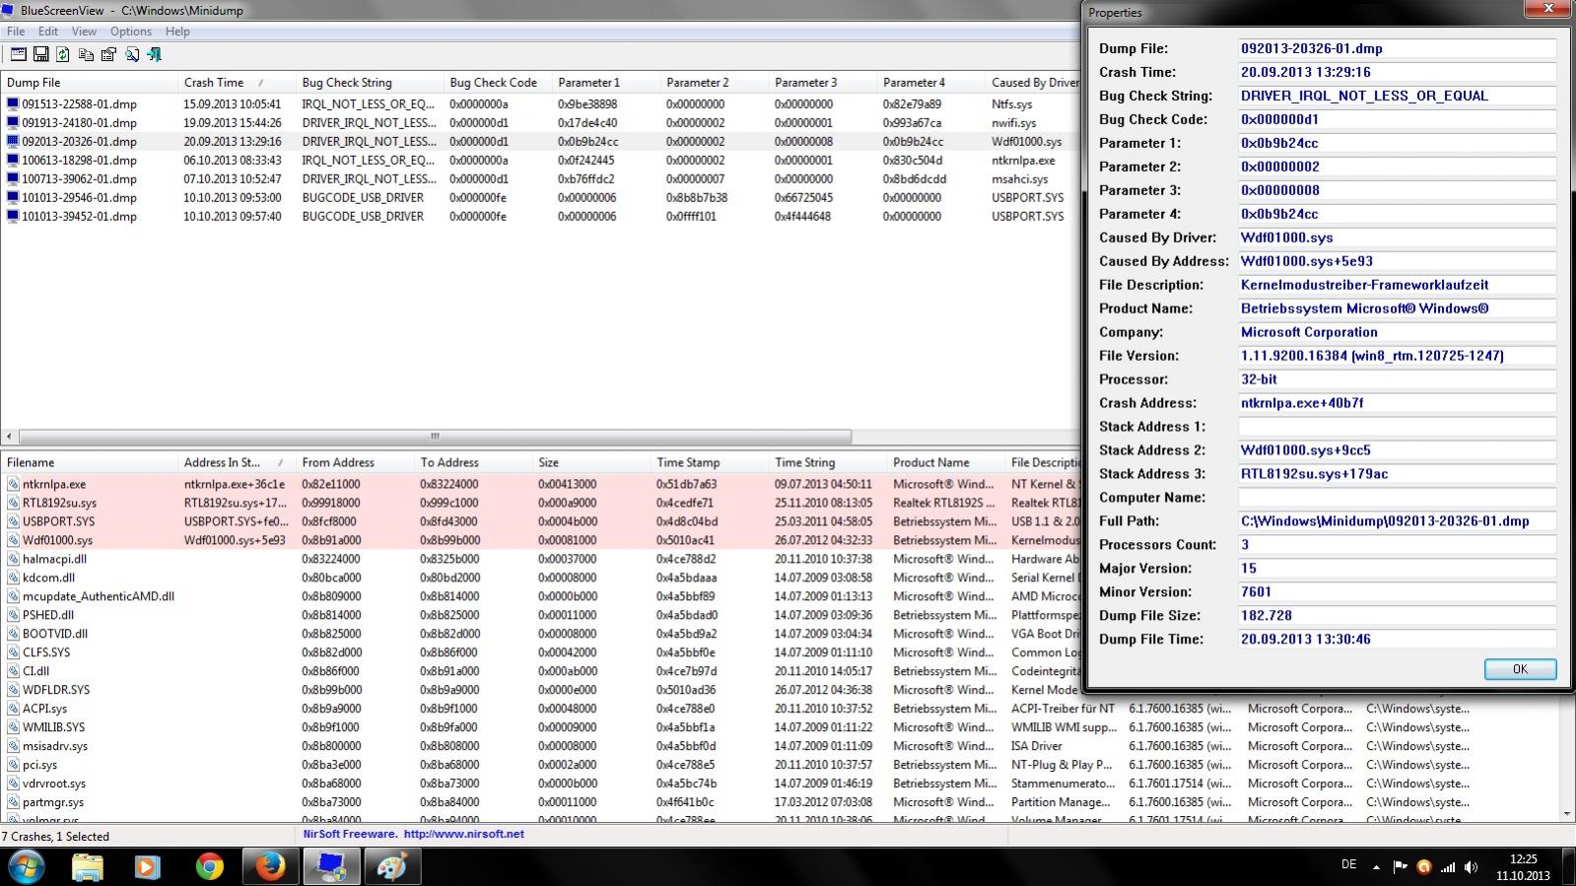This screenshot has height=886, width=1576.
Task: Click the dump icon of 100613-18298-01.dmp
Action: [13, 160]
